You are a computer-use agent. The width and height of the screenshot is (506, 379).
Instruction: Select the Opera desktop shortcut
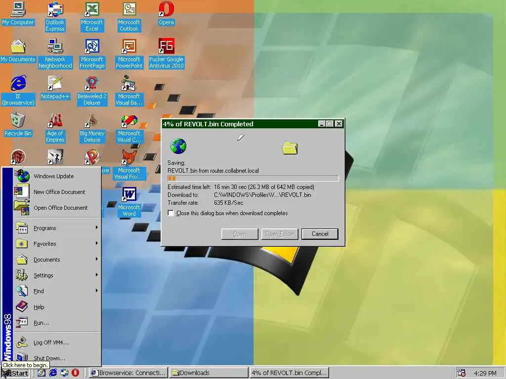tap(166, 13)
